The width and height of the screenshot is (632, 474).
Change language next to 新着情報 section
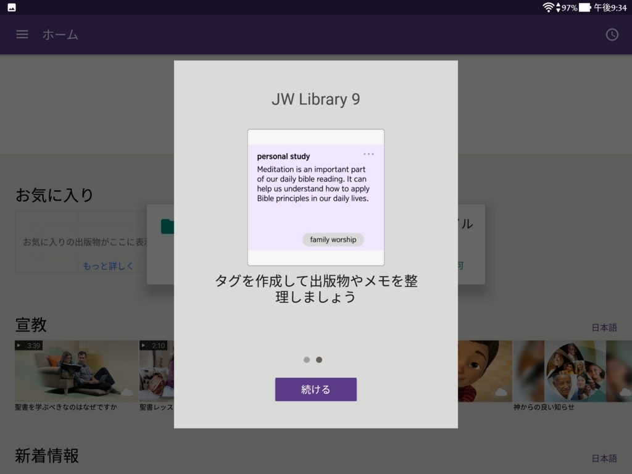(604, 459)
